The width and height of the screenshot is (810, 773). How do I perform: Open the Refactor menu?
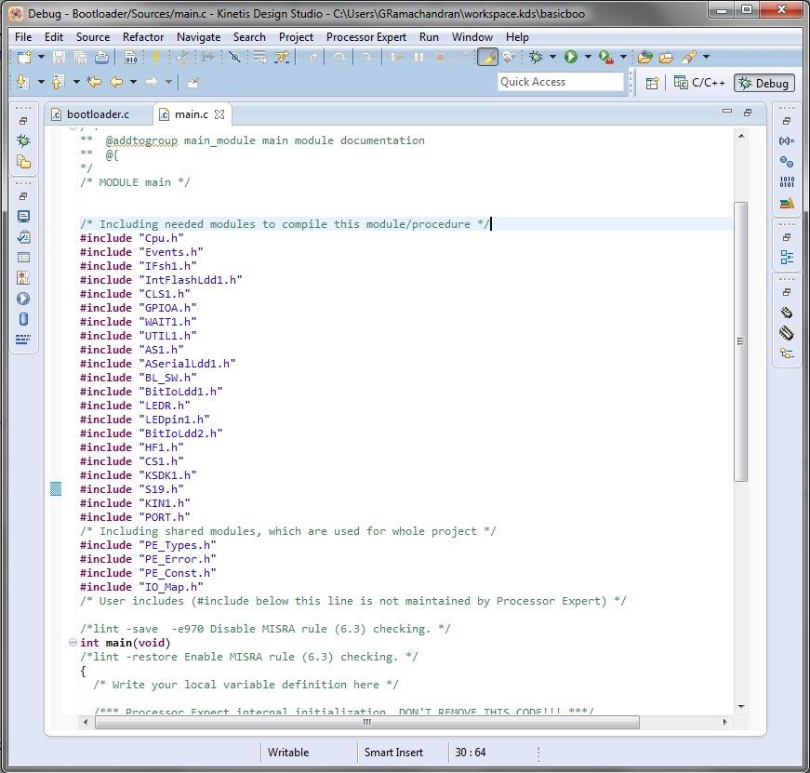click(143, 37)
